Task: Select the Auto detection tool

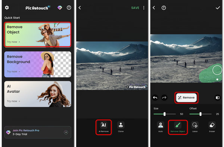Action: point(161,127)
